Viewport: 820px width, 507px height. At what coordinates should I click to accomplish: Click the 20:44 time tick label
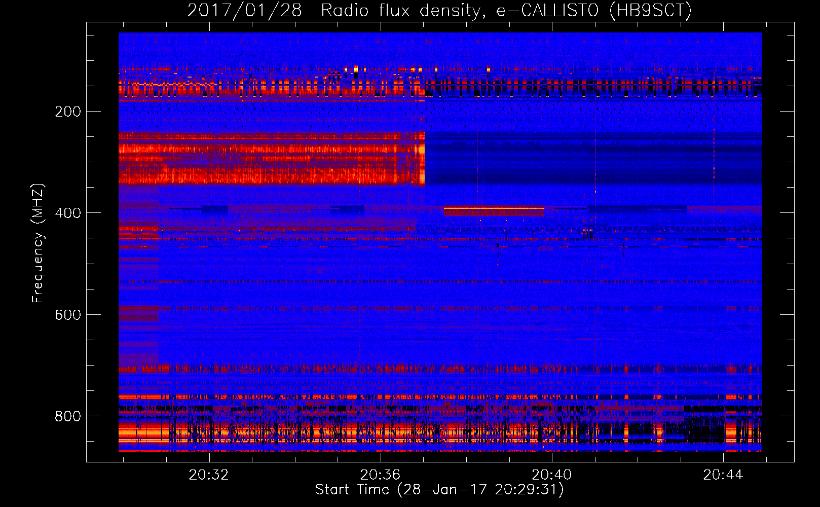[723, 475]
